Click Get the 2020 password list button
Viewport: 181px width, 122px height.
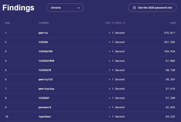coord(152,8)
